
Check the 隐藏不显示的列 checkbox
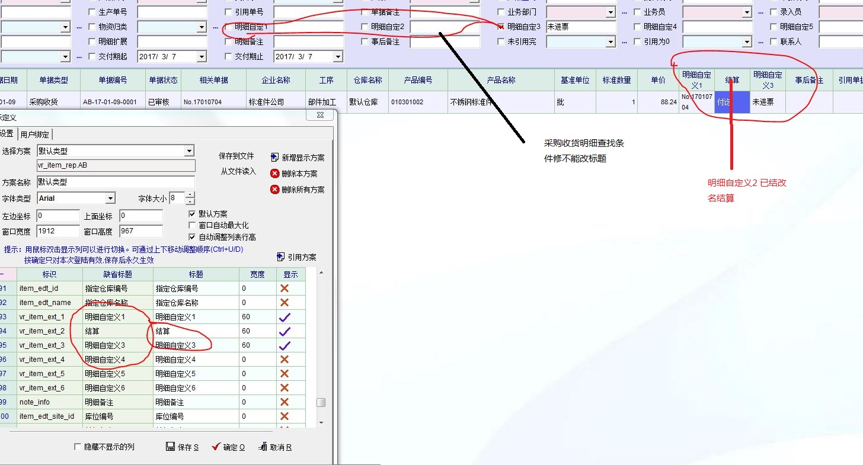click(78, 447)
